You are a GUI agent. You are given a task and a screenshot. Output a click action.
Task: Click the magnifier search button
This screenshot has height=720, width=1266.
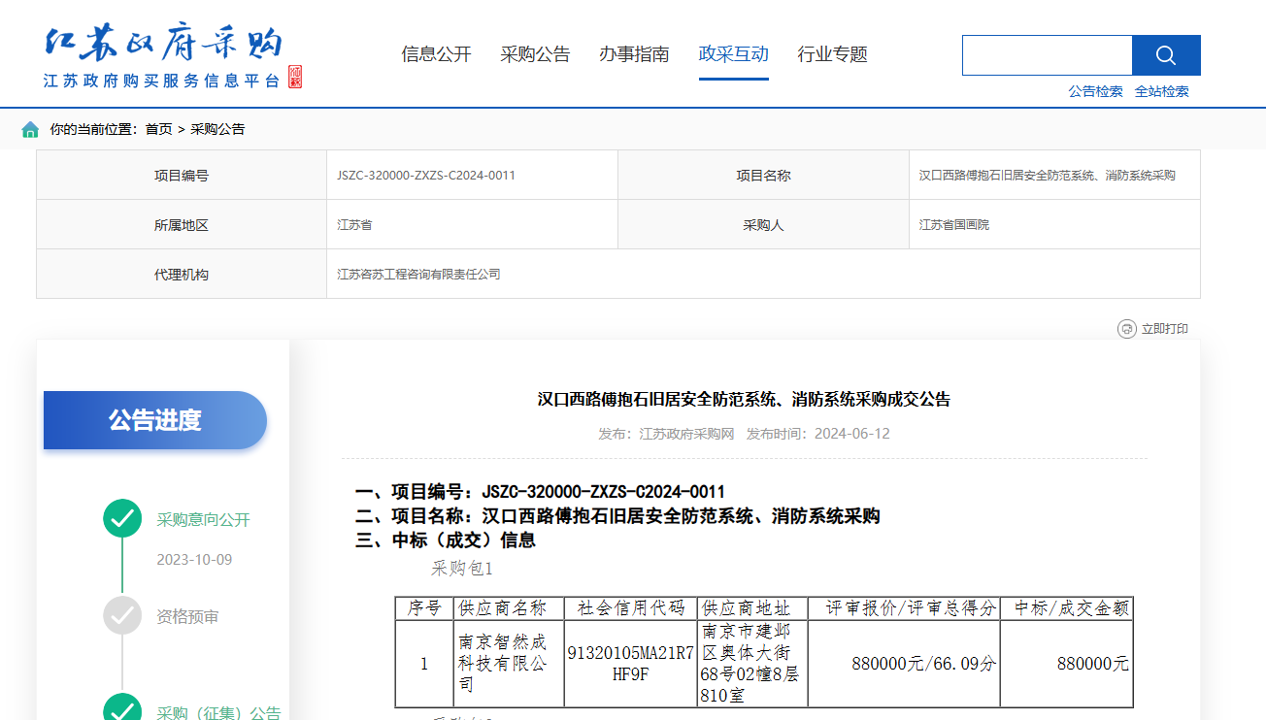point(1166,55)
